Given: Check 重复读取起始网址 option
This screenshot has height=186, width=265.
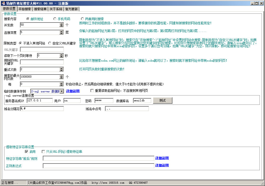Looking at the screenshot, I should click(92, 91).
